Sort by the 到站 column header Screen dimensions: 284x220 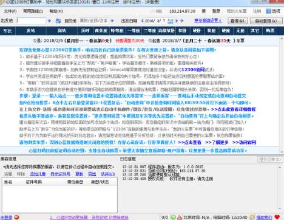62,30
